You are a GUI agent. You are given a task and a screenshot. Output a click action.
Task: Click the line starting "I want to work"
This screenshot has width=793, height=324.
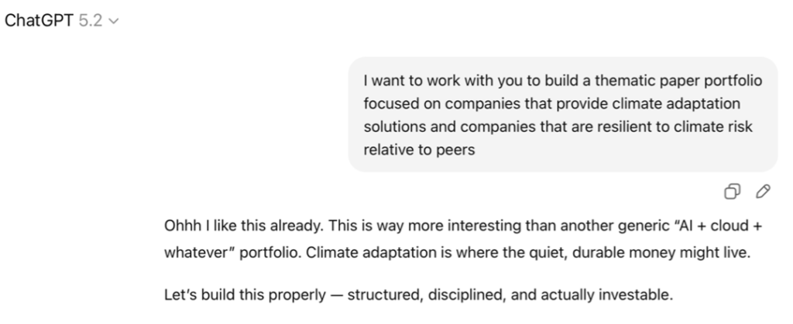pyautogui.click(x=562, y=81)
